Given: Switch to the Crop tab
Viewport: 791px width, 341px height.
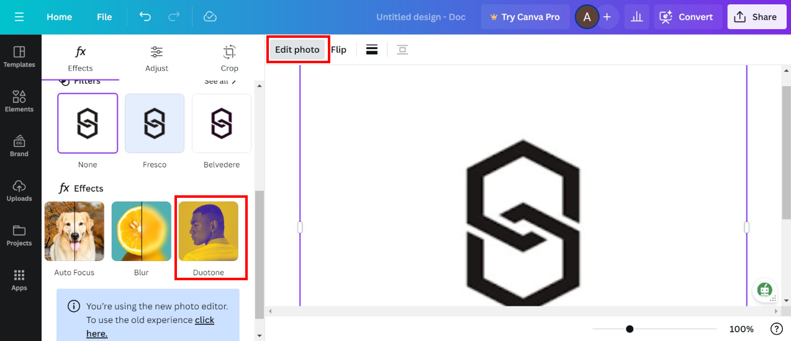Looking at the screenshot, I should pyautogui.click(x=229, y=58).
